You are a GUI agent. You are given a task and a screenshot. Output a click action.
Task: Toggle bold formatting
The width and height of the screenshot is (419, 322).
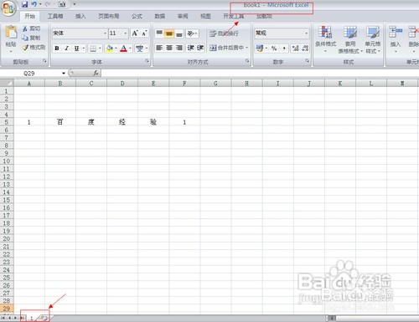(57, 49)
